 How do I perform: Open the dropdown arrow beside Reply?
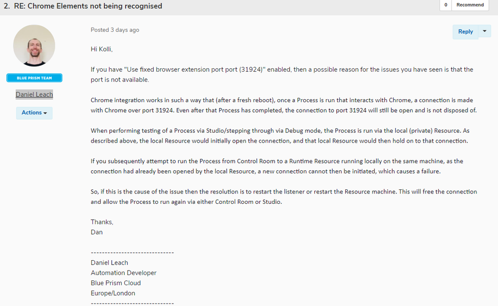coord(485,31)
